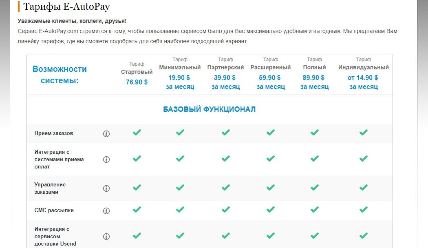Viewport: 428px width, 248px height.
Task: Click Стартовый checkmark in Прием заказов row
Action: point(137,133)
